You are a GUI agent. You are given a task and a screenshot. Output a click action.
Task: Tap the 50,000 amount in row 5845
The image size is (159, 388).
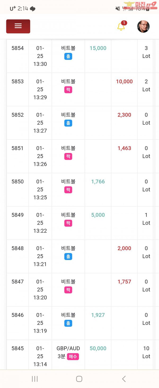coord(98,348)
